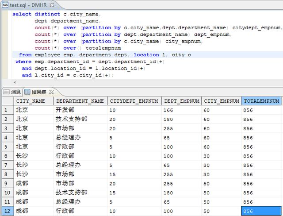Click the SQL file icon on editor tab
This screenshot has width=283, height=216.
click(5, 5)
